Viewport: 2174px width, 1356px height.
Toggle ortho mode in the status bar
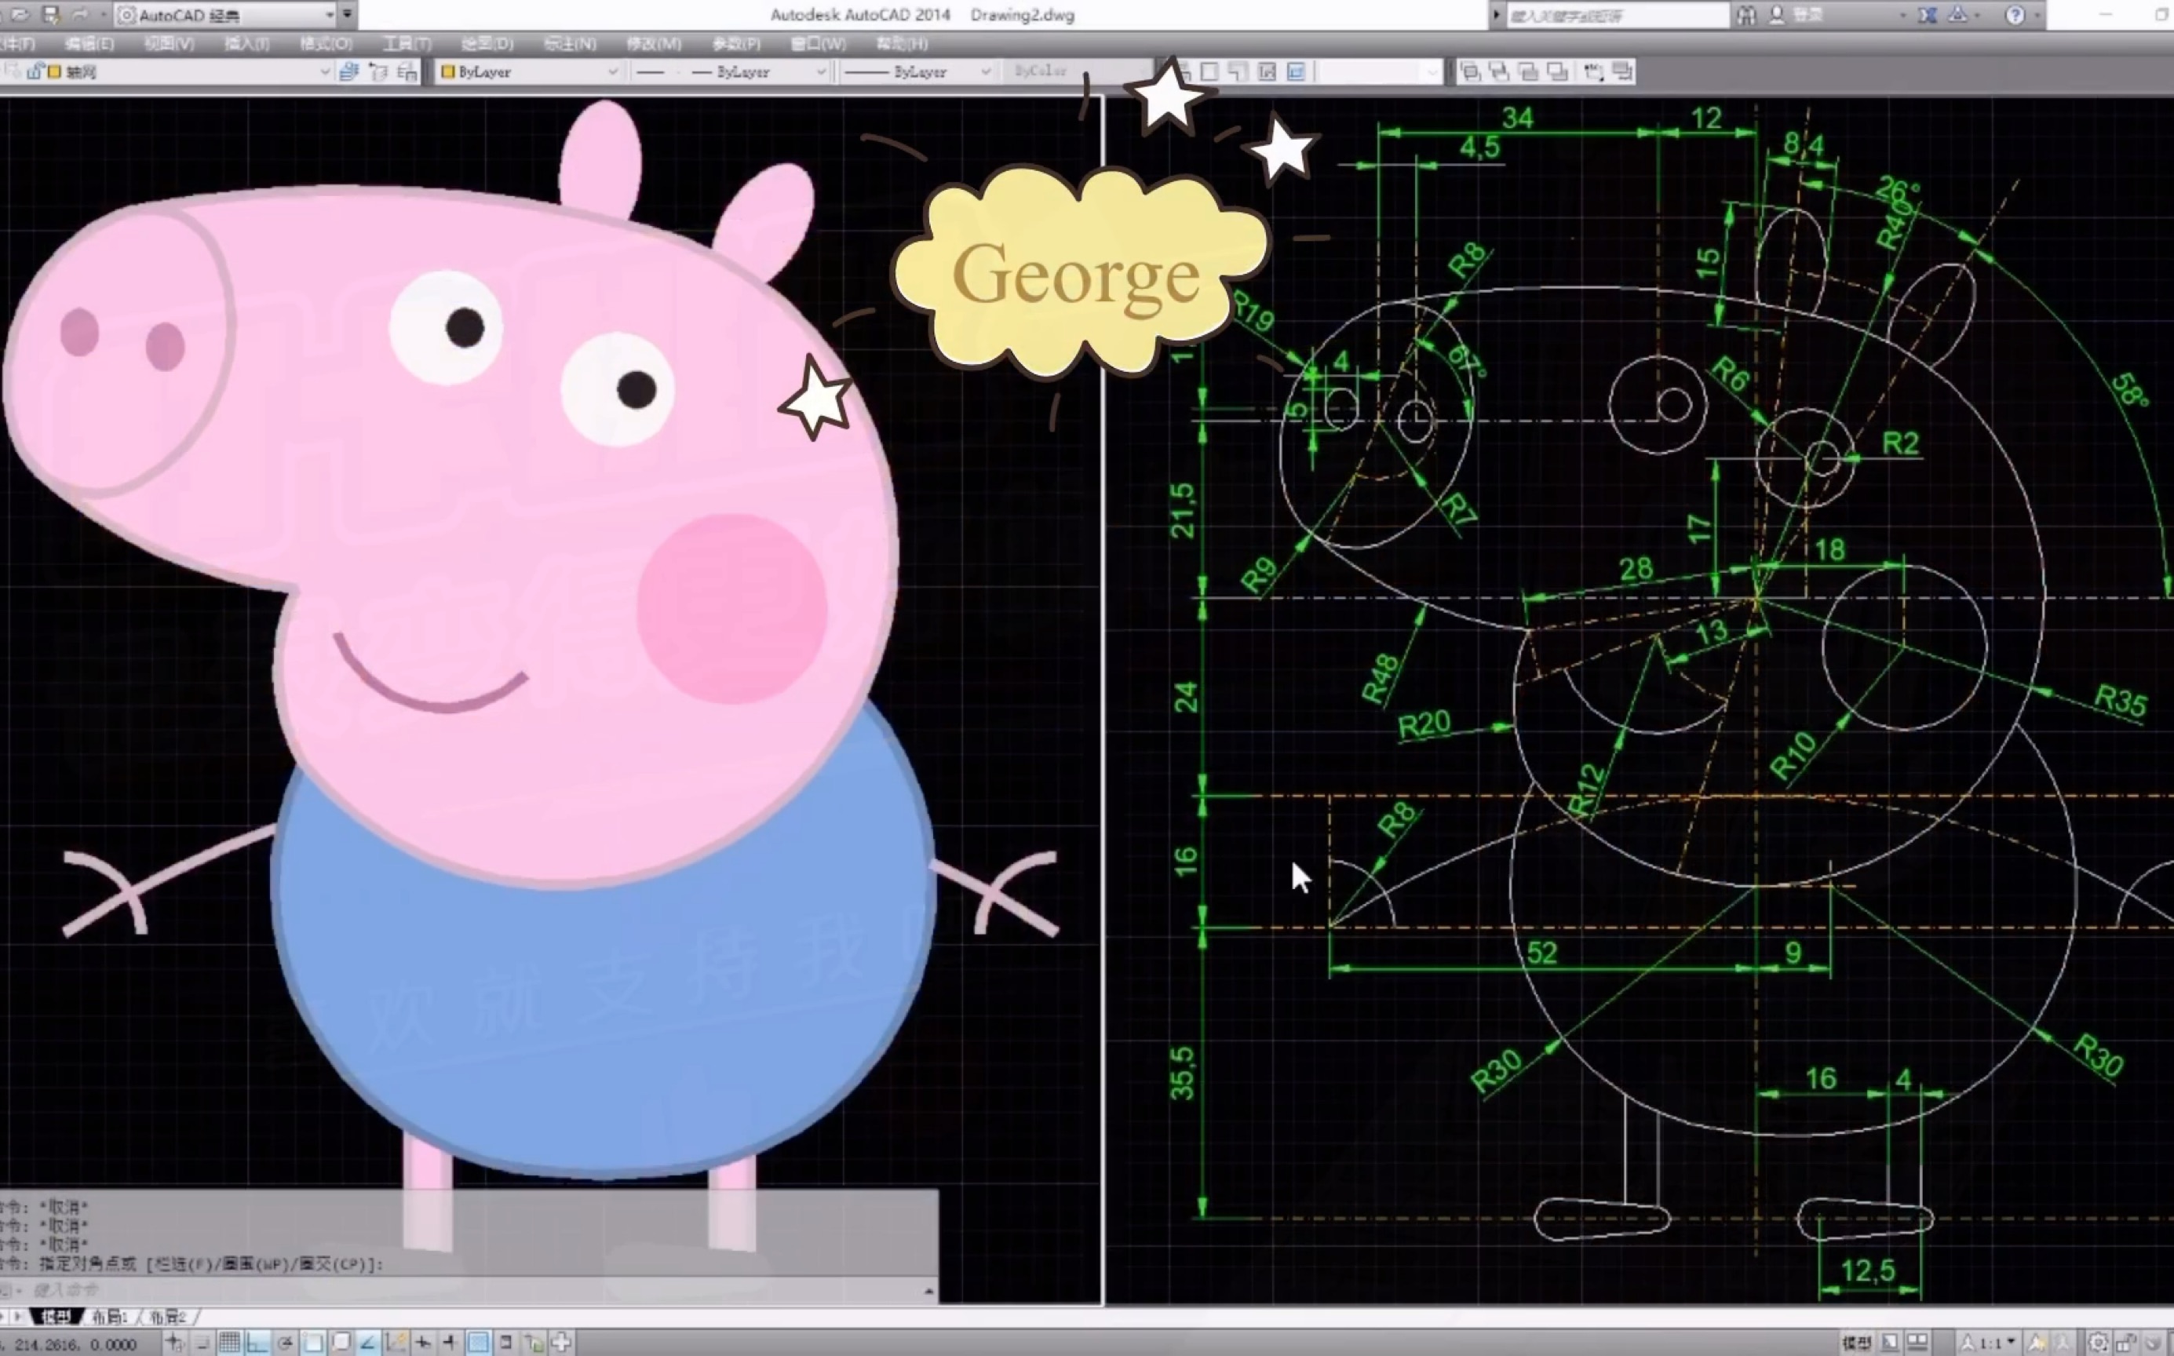(257, 1343)
